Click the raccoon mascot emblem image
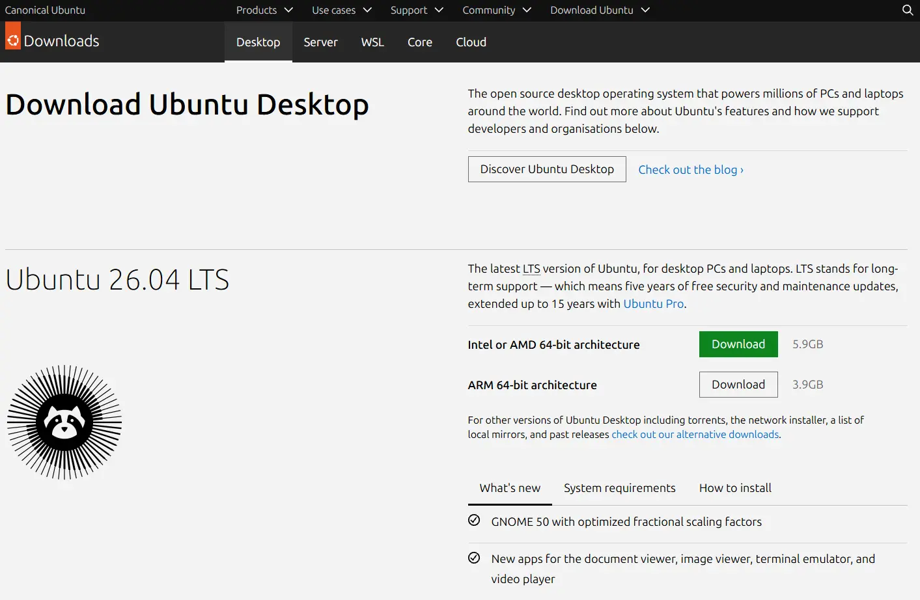The width and height of the screenshot is (920, 600). coord(64,422)
